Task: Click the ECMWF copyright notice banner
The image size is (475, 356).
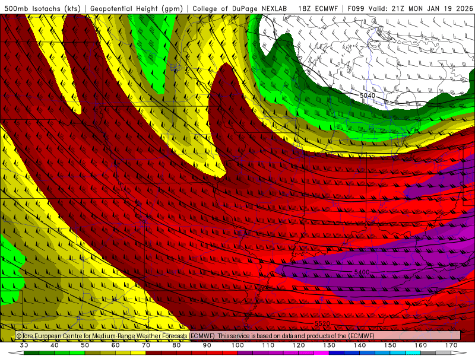Action: tap(238, 336)
